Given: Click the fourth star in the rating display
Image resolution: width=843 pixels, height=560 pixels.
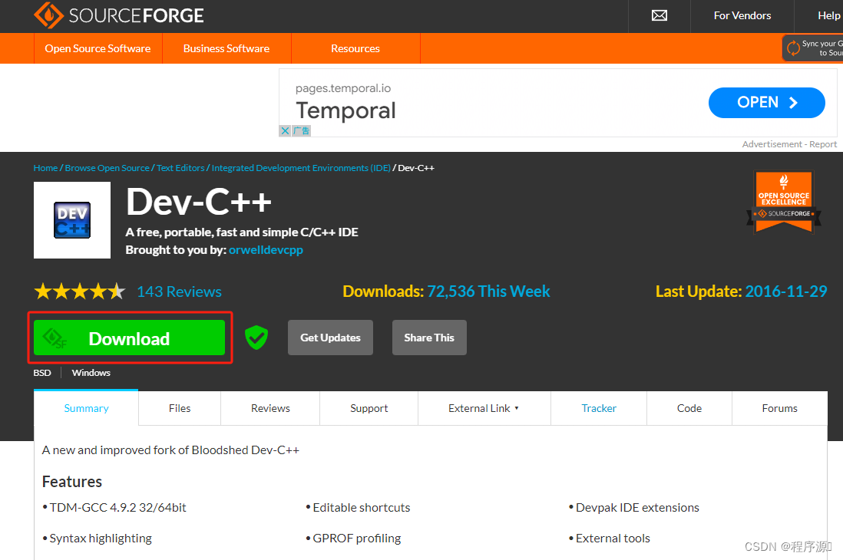Looking at the screenshot, I should pos(98,291).
